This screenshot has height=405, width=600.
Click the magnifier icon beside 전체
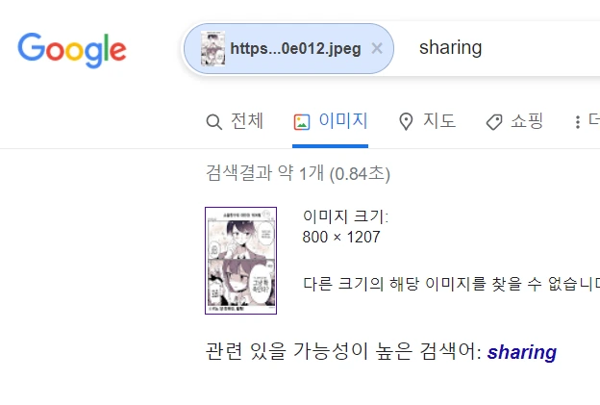coord(213,122)
